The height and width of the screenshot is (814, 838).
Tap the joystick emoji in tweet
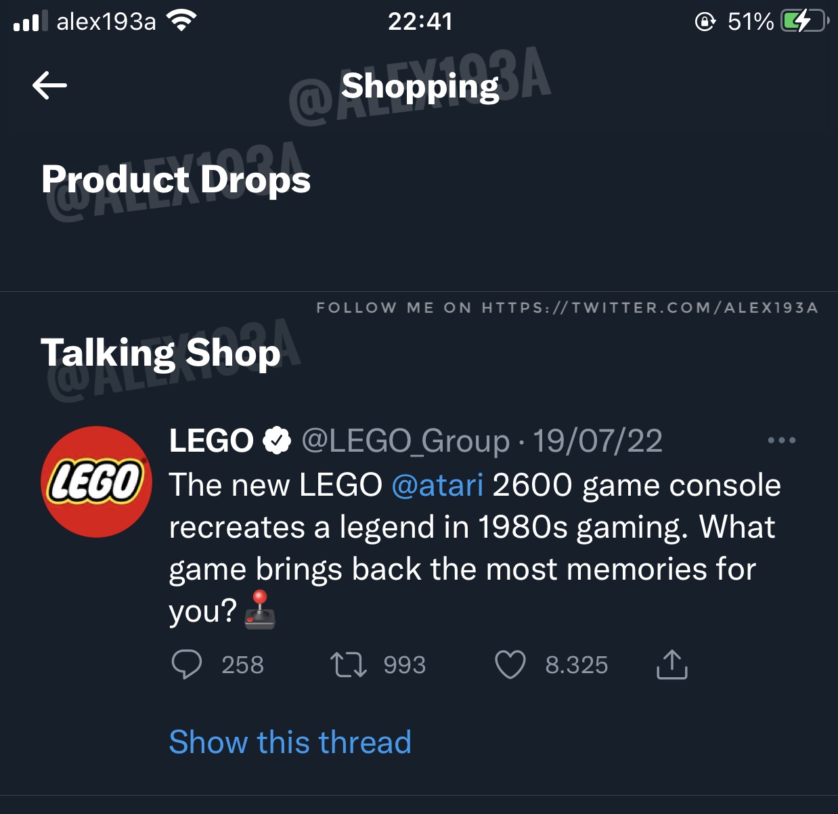pyautogui.click(x=260, y=610)
